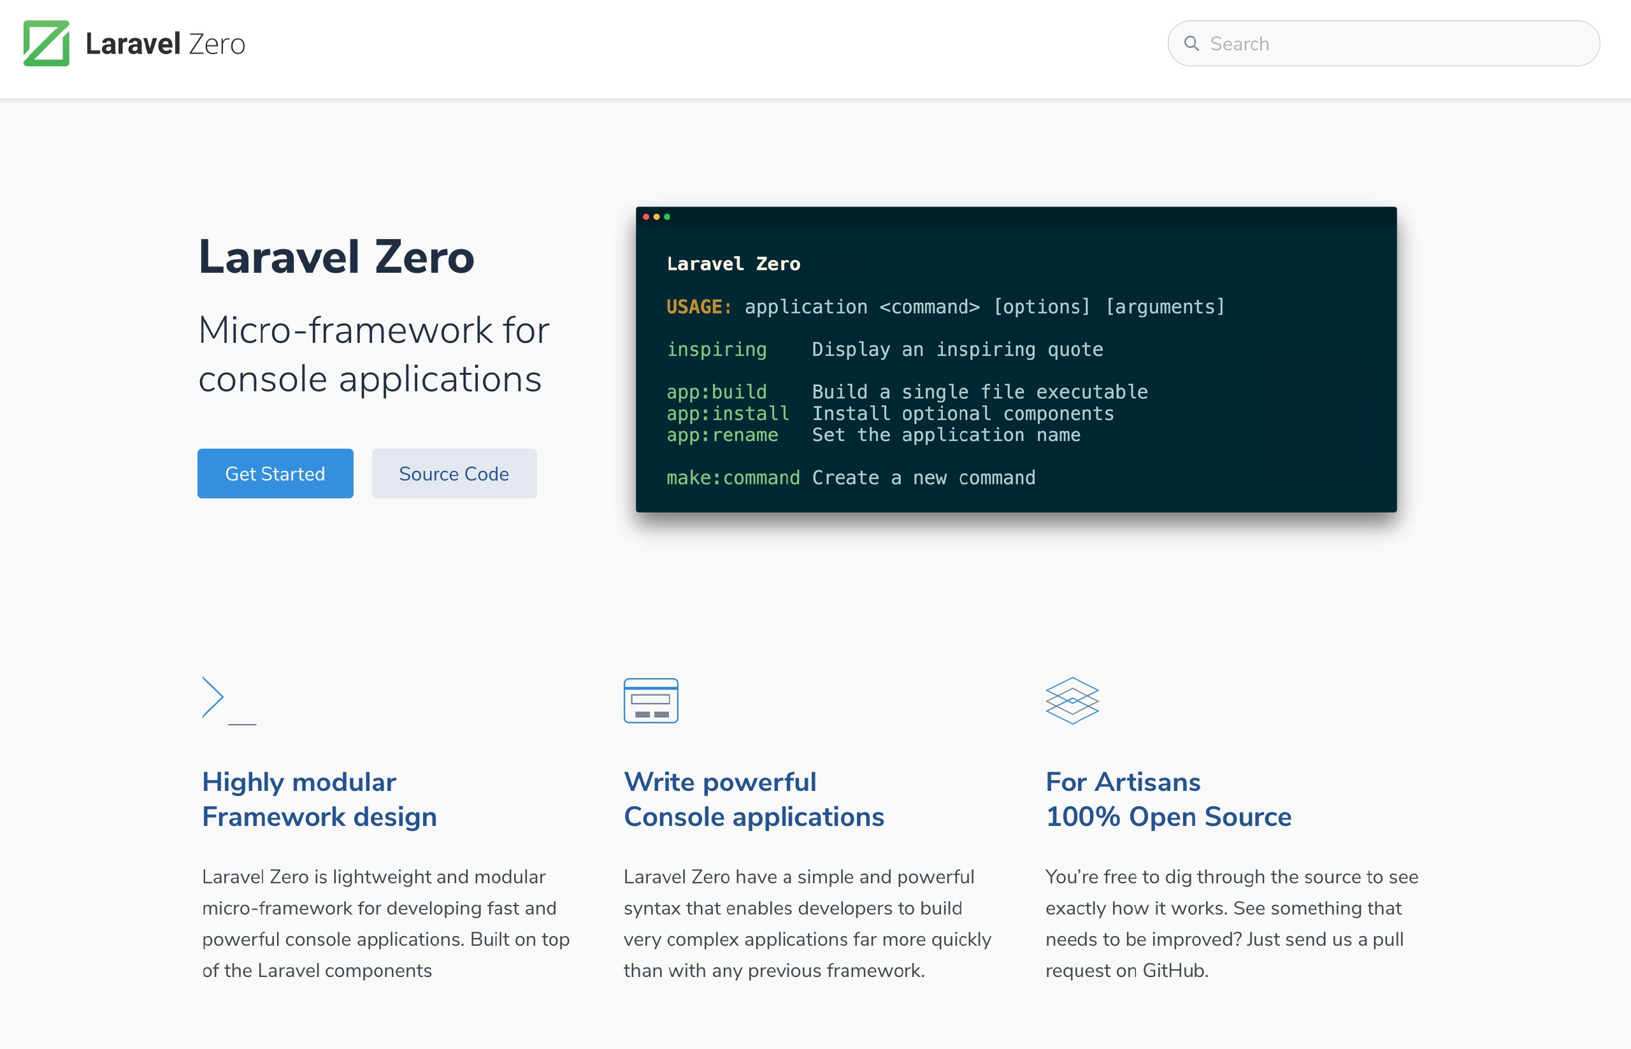The width and height of the screenshot is (1631, 1049).
Task: Click paragraph starting 'Laravel Zero have a simple'
Action: 808,923
